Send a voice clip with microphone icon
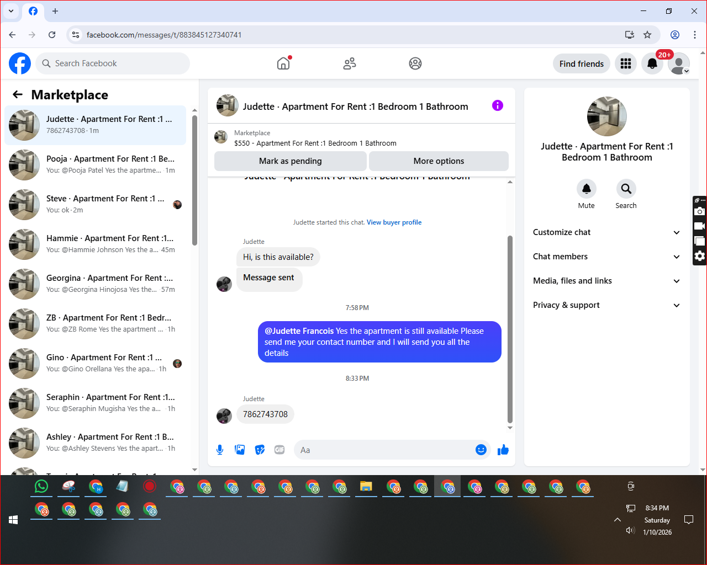Image resolution: width=707 pixels, height=565 pixels. tap(220, 450)
